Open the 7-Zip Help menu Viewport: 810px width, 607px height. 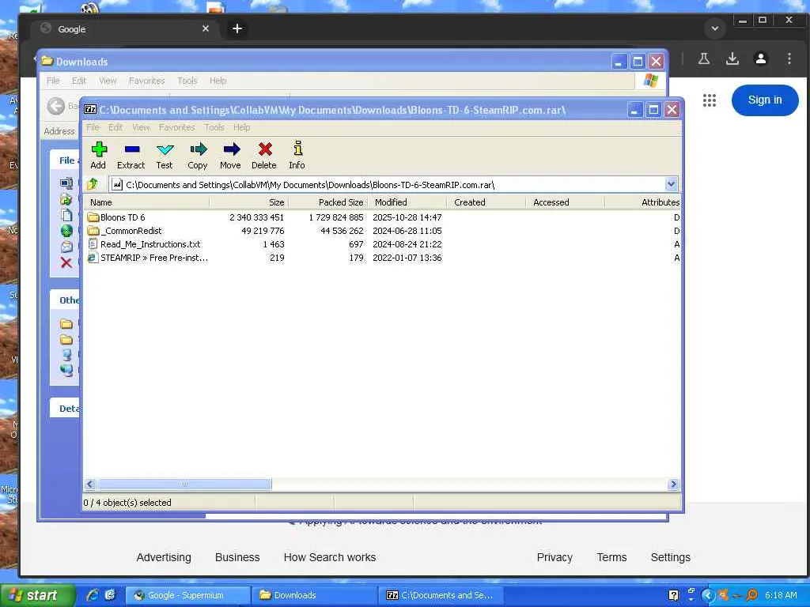[x=242, y=127]
